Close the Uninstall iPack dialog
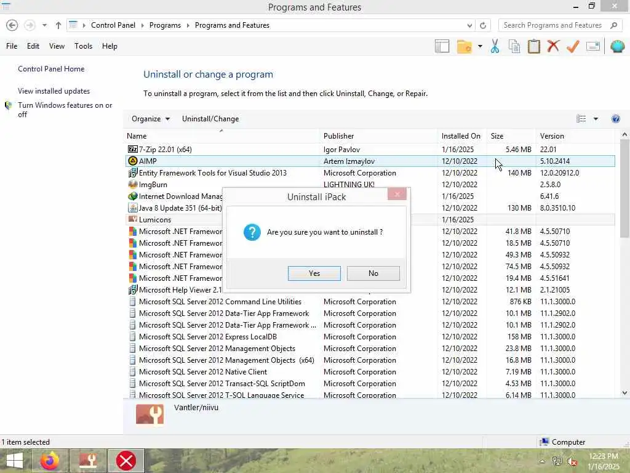This screenshot has height=473, width=630. (397, 194)
